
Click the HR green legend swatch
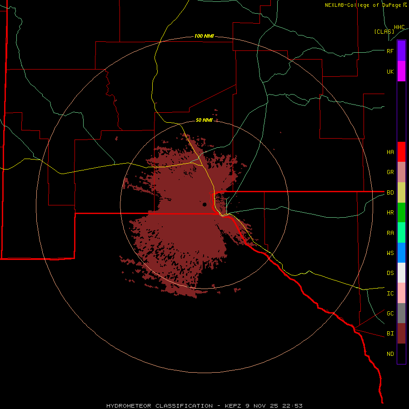(x=401, y=213)
